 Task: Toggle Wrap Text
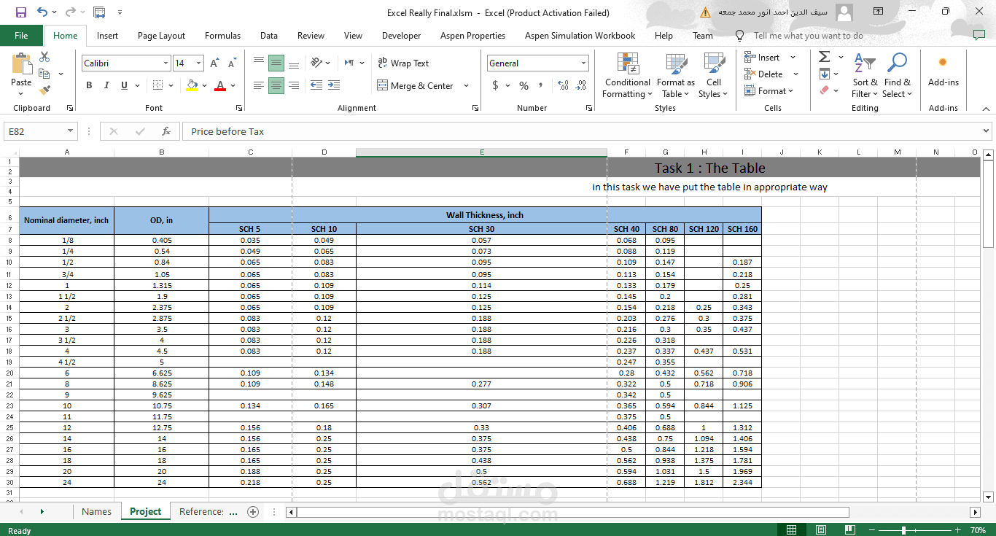click(403, 63)
